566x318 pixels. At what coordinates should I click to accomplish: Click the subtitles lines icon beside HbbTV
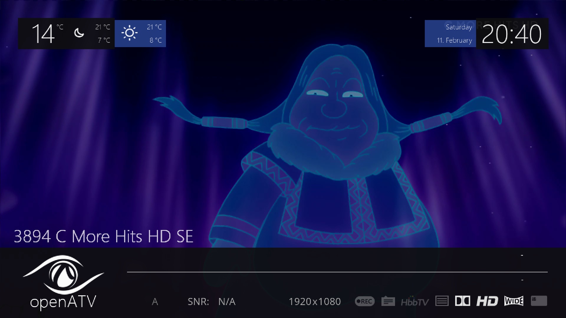(x=442, y=301)
